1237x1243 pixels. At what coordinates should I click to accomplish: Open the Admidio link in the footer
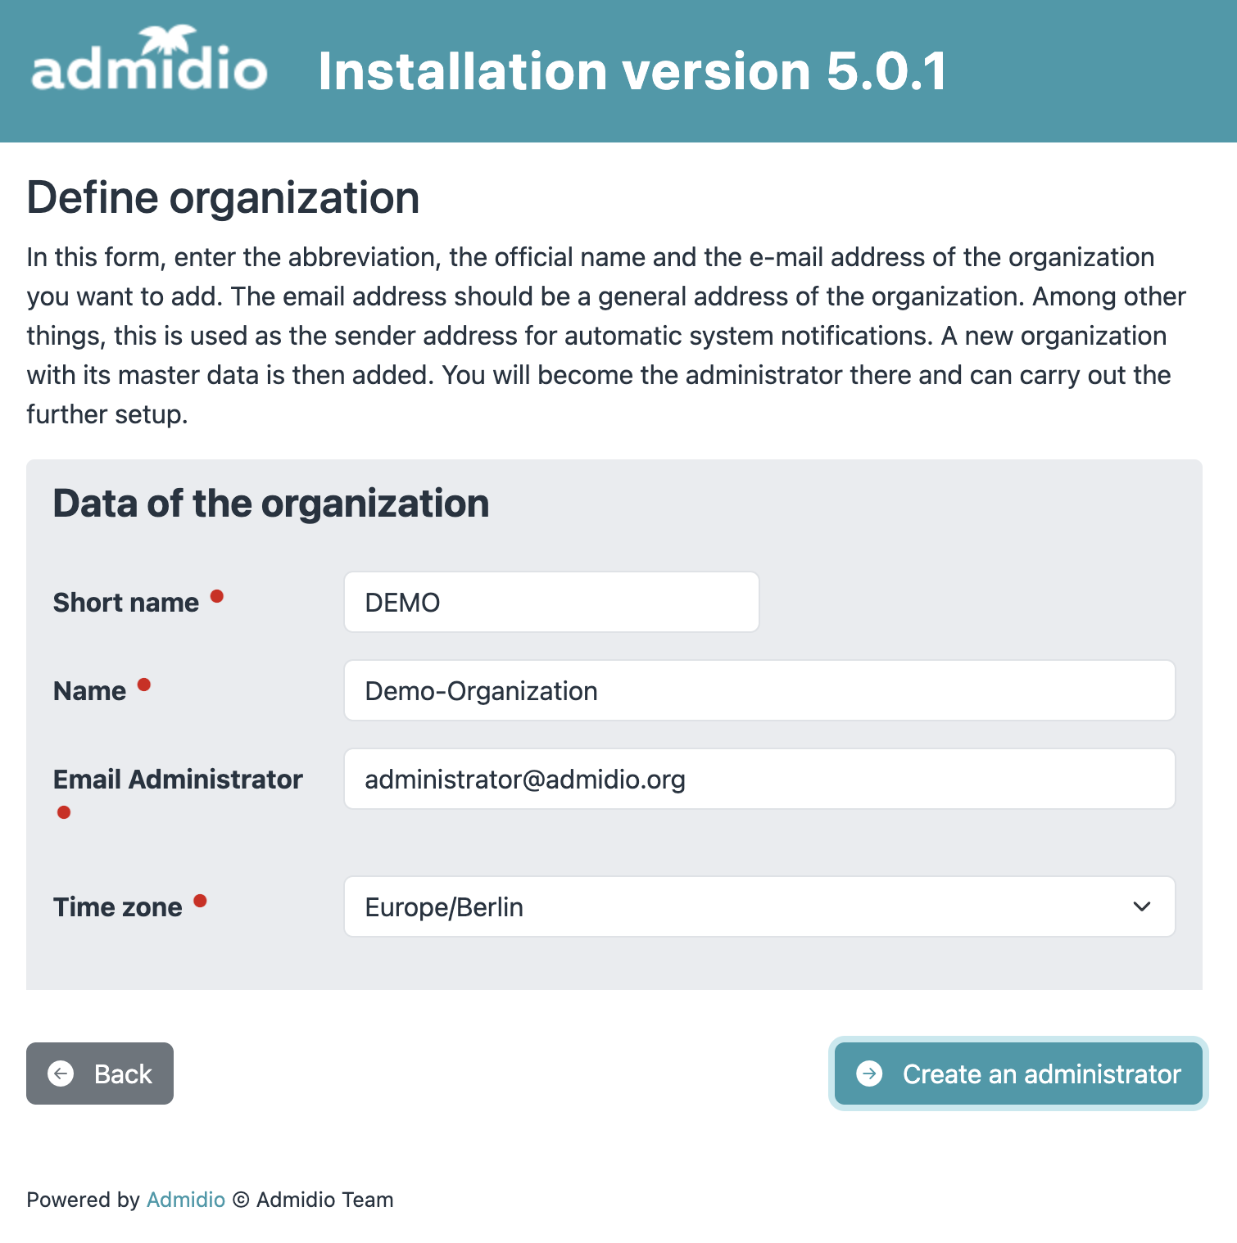point(185,1200)
